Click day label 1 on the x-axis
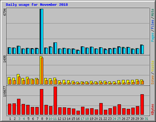Screen dimensions: 156x122 [x=10, y=119]
